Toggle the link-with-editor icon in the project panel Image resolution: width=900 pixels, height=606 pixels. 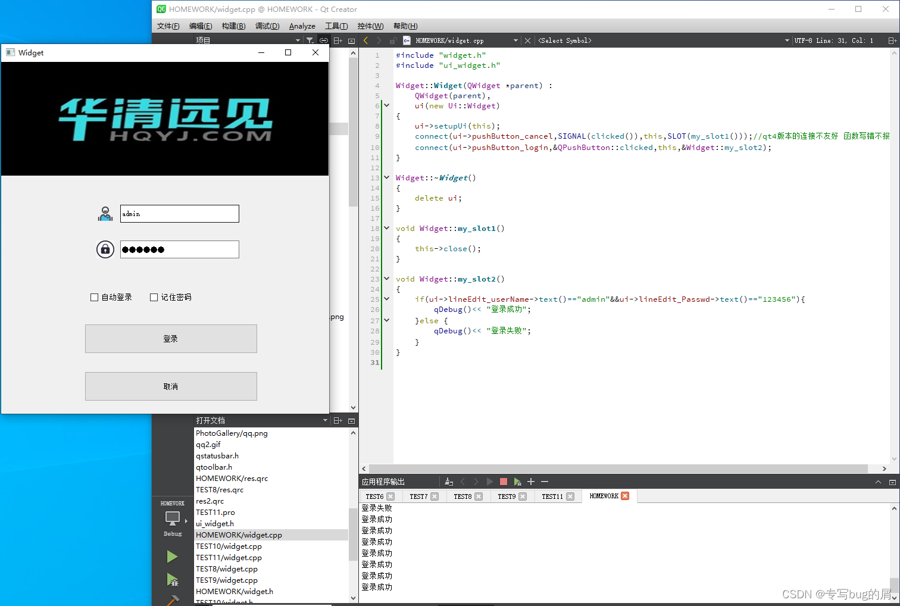point(324,40)
